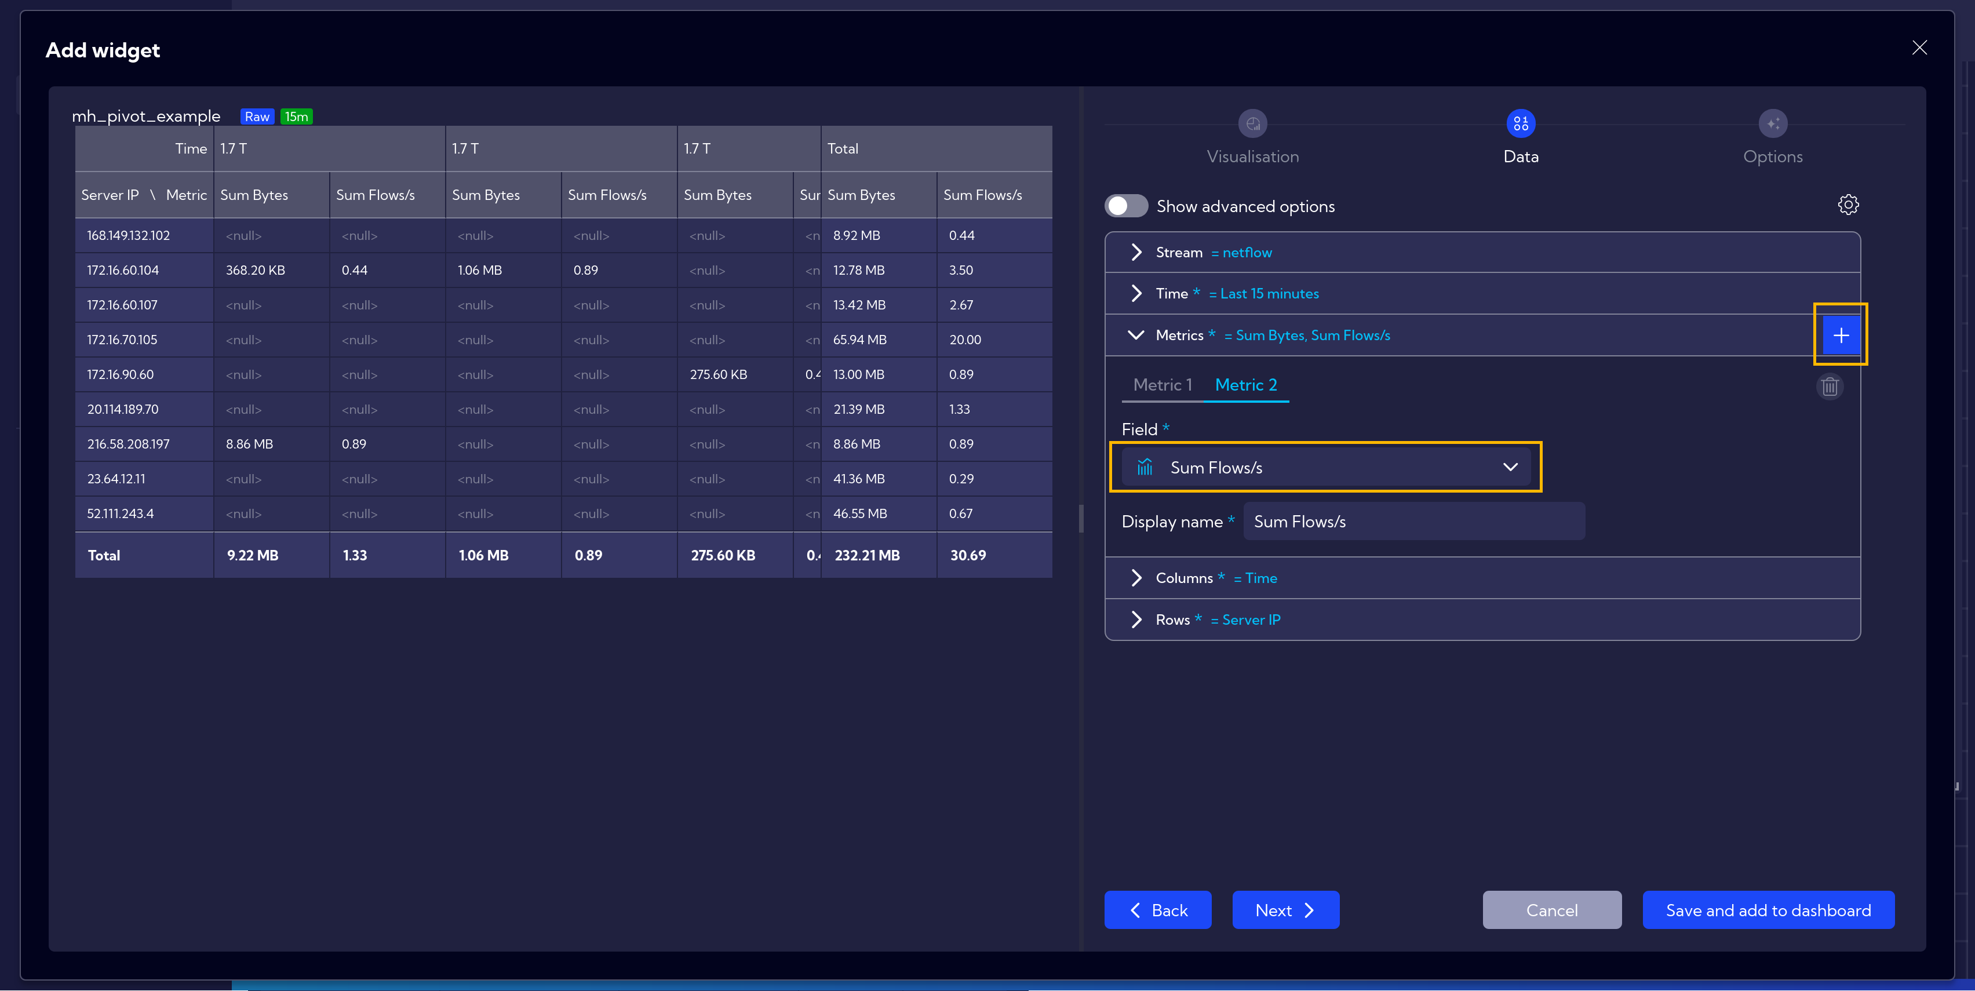Click the Display name input field

click(1414, 521)
